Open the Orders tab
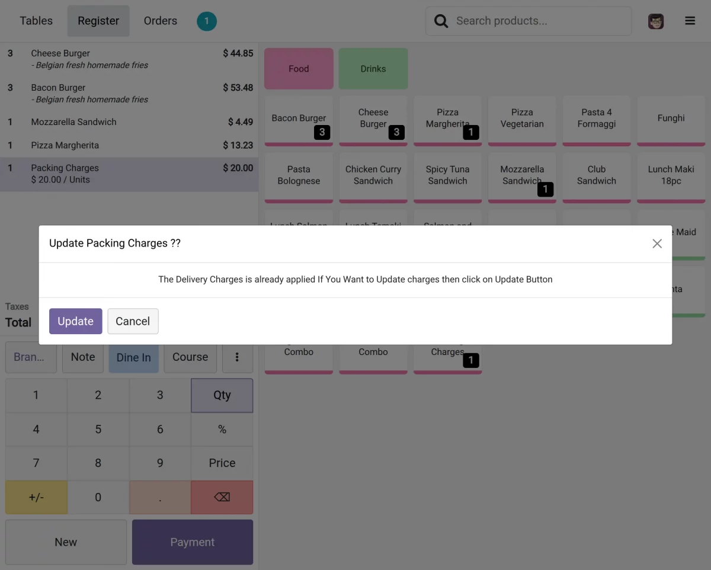Screen dimensions: 711x570 click(x=160, y=21)
